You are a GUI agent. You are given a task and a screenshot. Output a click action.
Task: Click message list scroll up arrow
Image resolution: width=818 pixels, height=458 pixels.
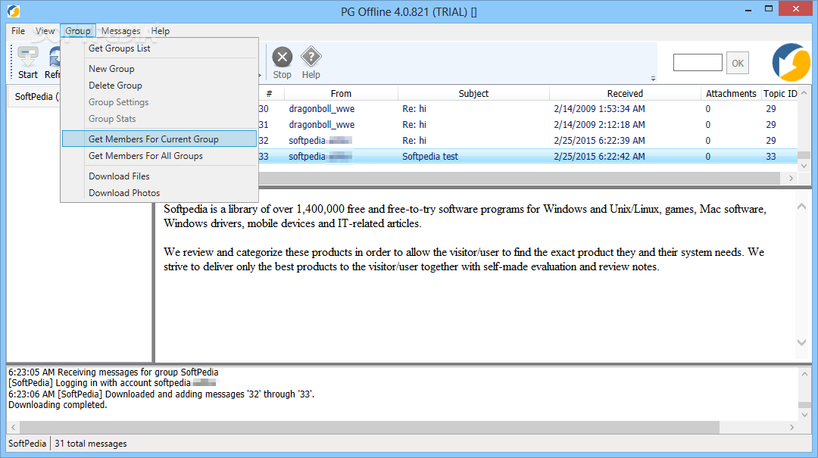tap(804, 93)
